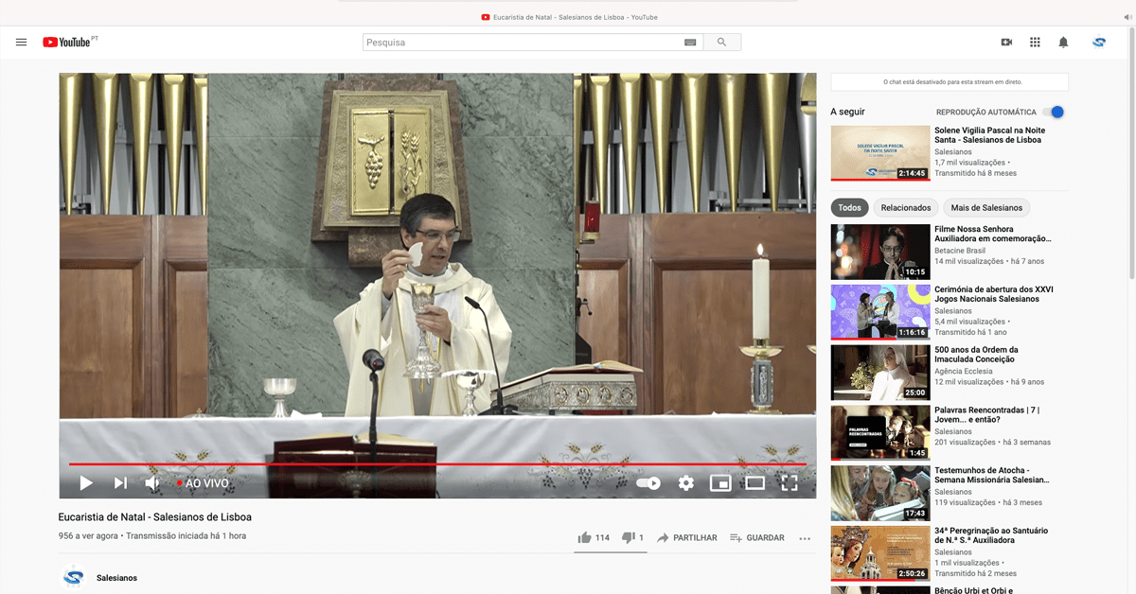Enable miniplayer mode
Image resolution: width=1136 pixels, height=594 pixels.
(720, 483)
